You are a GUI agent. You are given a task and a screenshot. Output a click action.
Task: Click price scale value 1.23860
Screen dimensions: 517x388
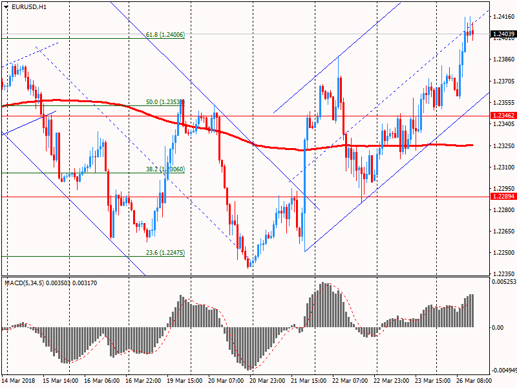pyautogui.click(x=504, y=59)
